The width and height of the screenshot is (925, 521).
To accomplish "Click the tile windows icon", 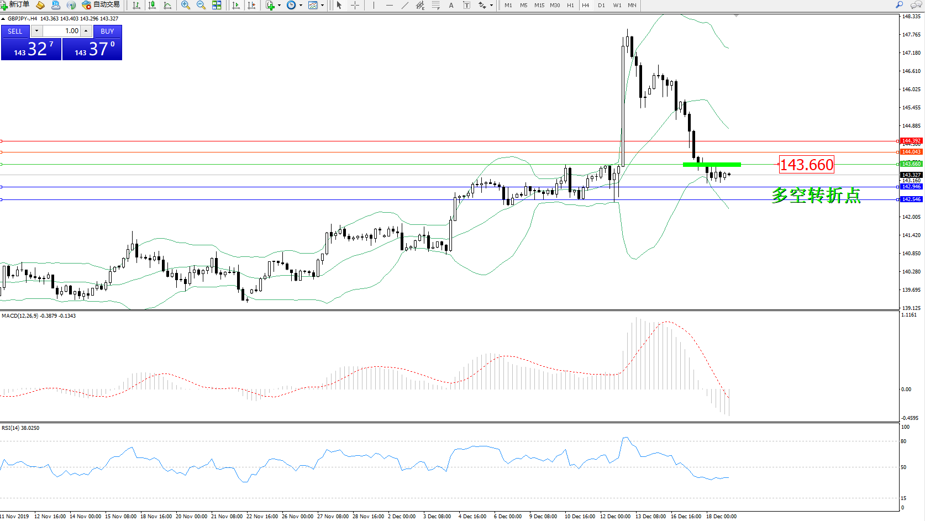I will pos(217,5).
